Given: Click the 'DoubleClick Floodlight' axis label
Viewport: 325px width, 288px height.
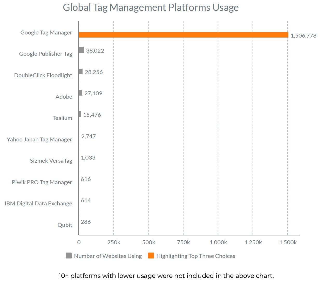Looking at the screenshot, I should pyautogui.click(x=43, y=75).
